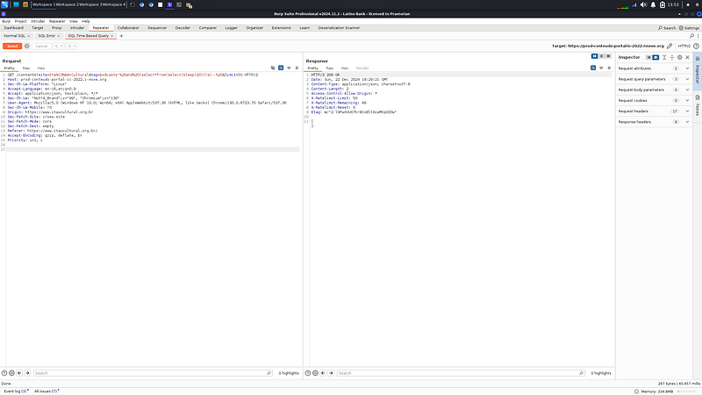Open the Notes side panel tab
The image size is (702, 395).
pos(698,105)
